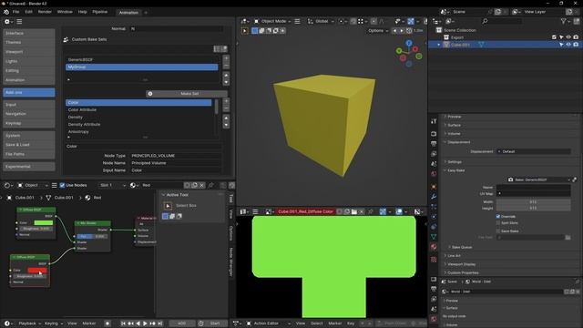
Task: Open folder icon in image editor header
Action: coord(354,211)
